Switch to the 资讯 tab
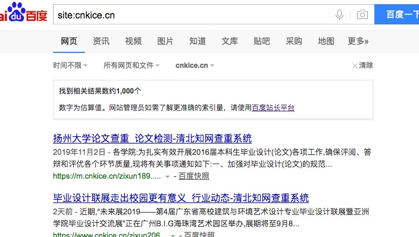Image resolution: width=419 pixels, height=237 pixels. coord(101,41)
